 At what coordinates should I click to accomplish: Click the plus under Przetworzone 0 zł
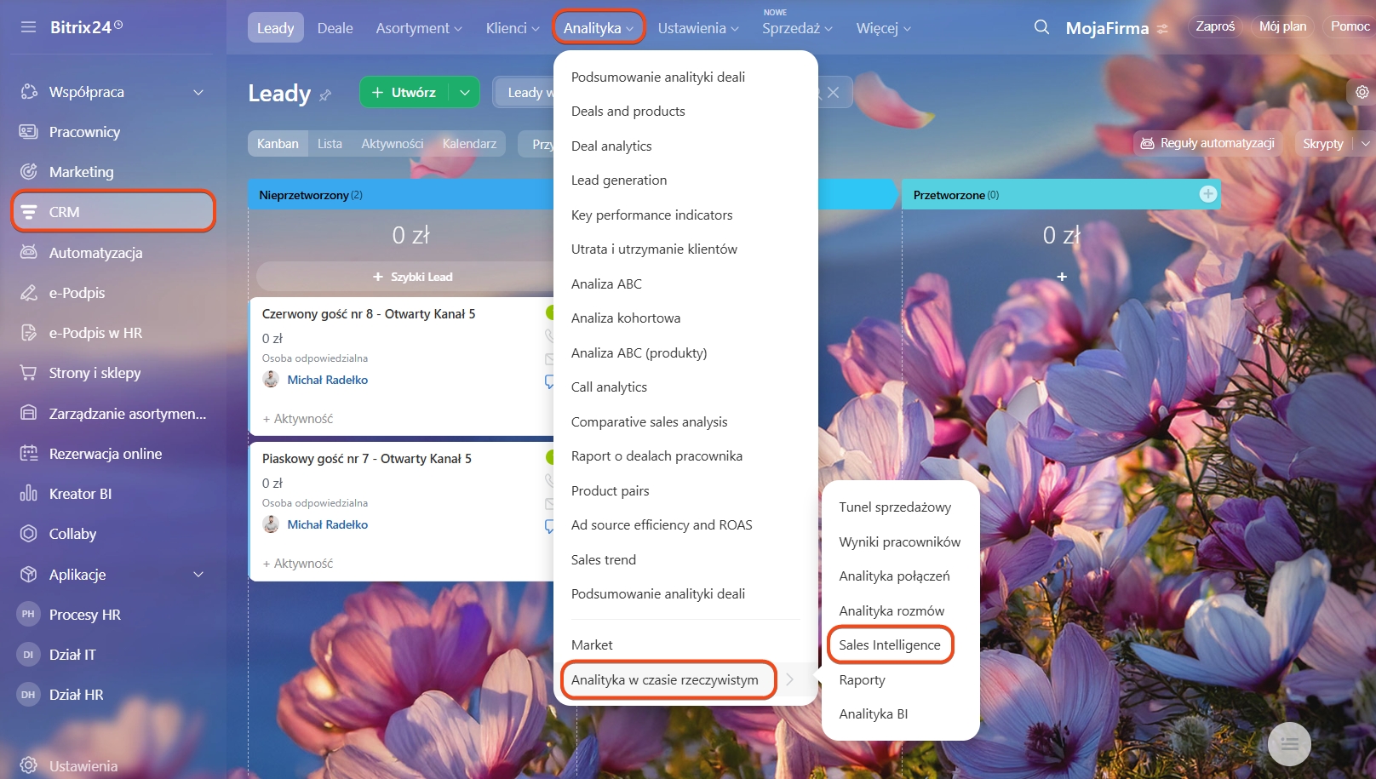click(1062, 277)
